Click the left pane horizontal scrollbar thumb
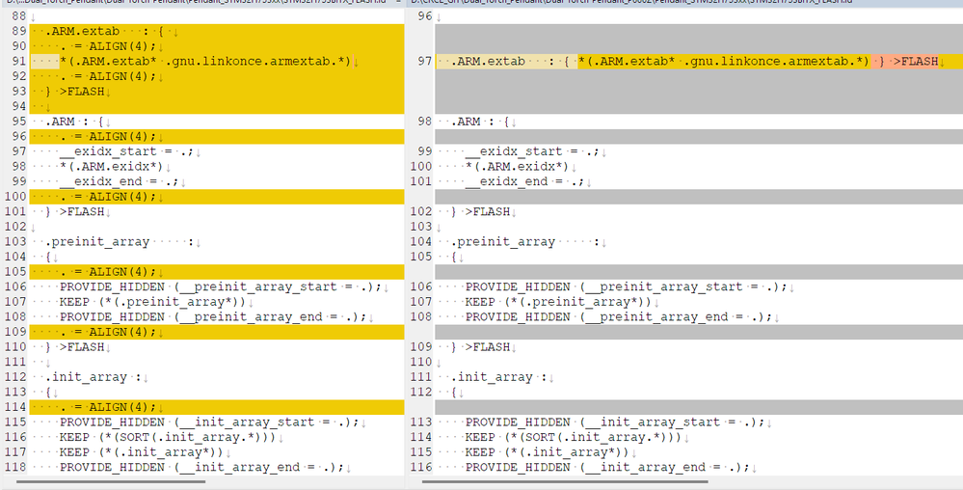963x490 pixels. pos(111,482)
